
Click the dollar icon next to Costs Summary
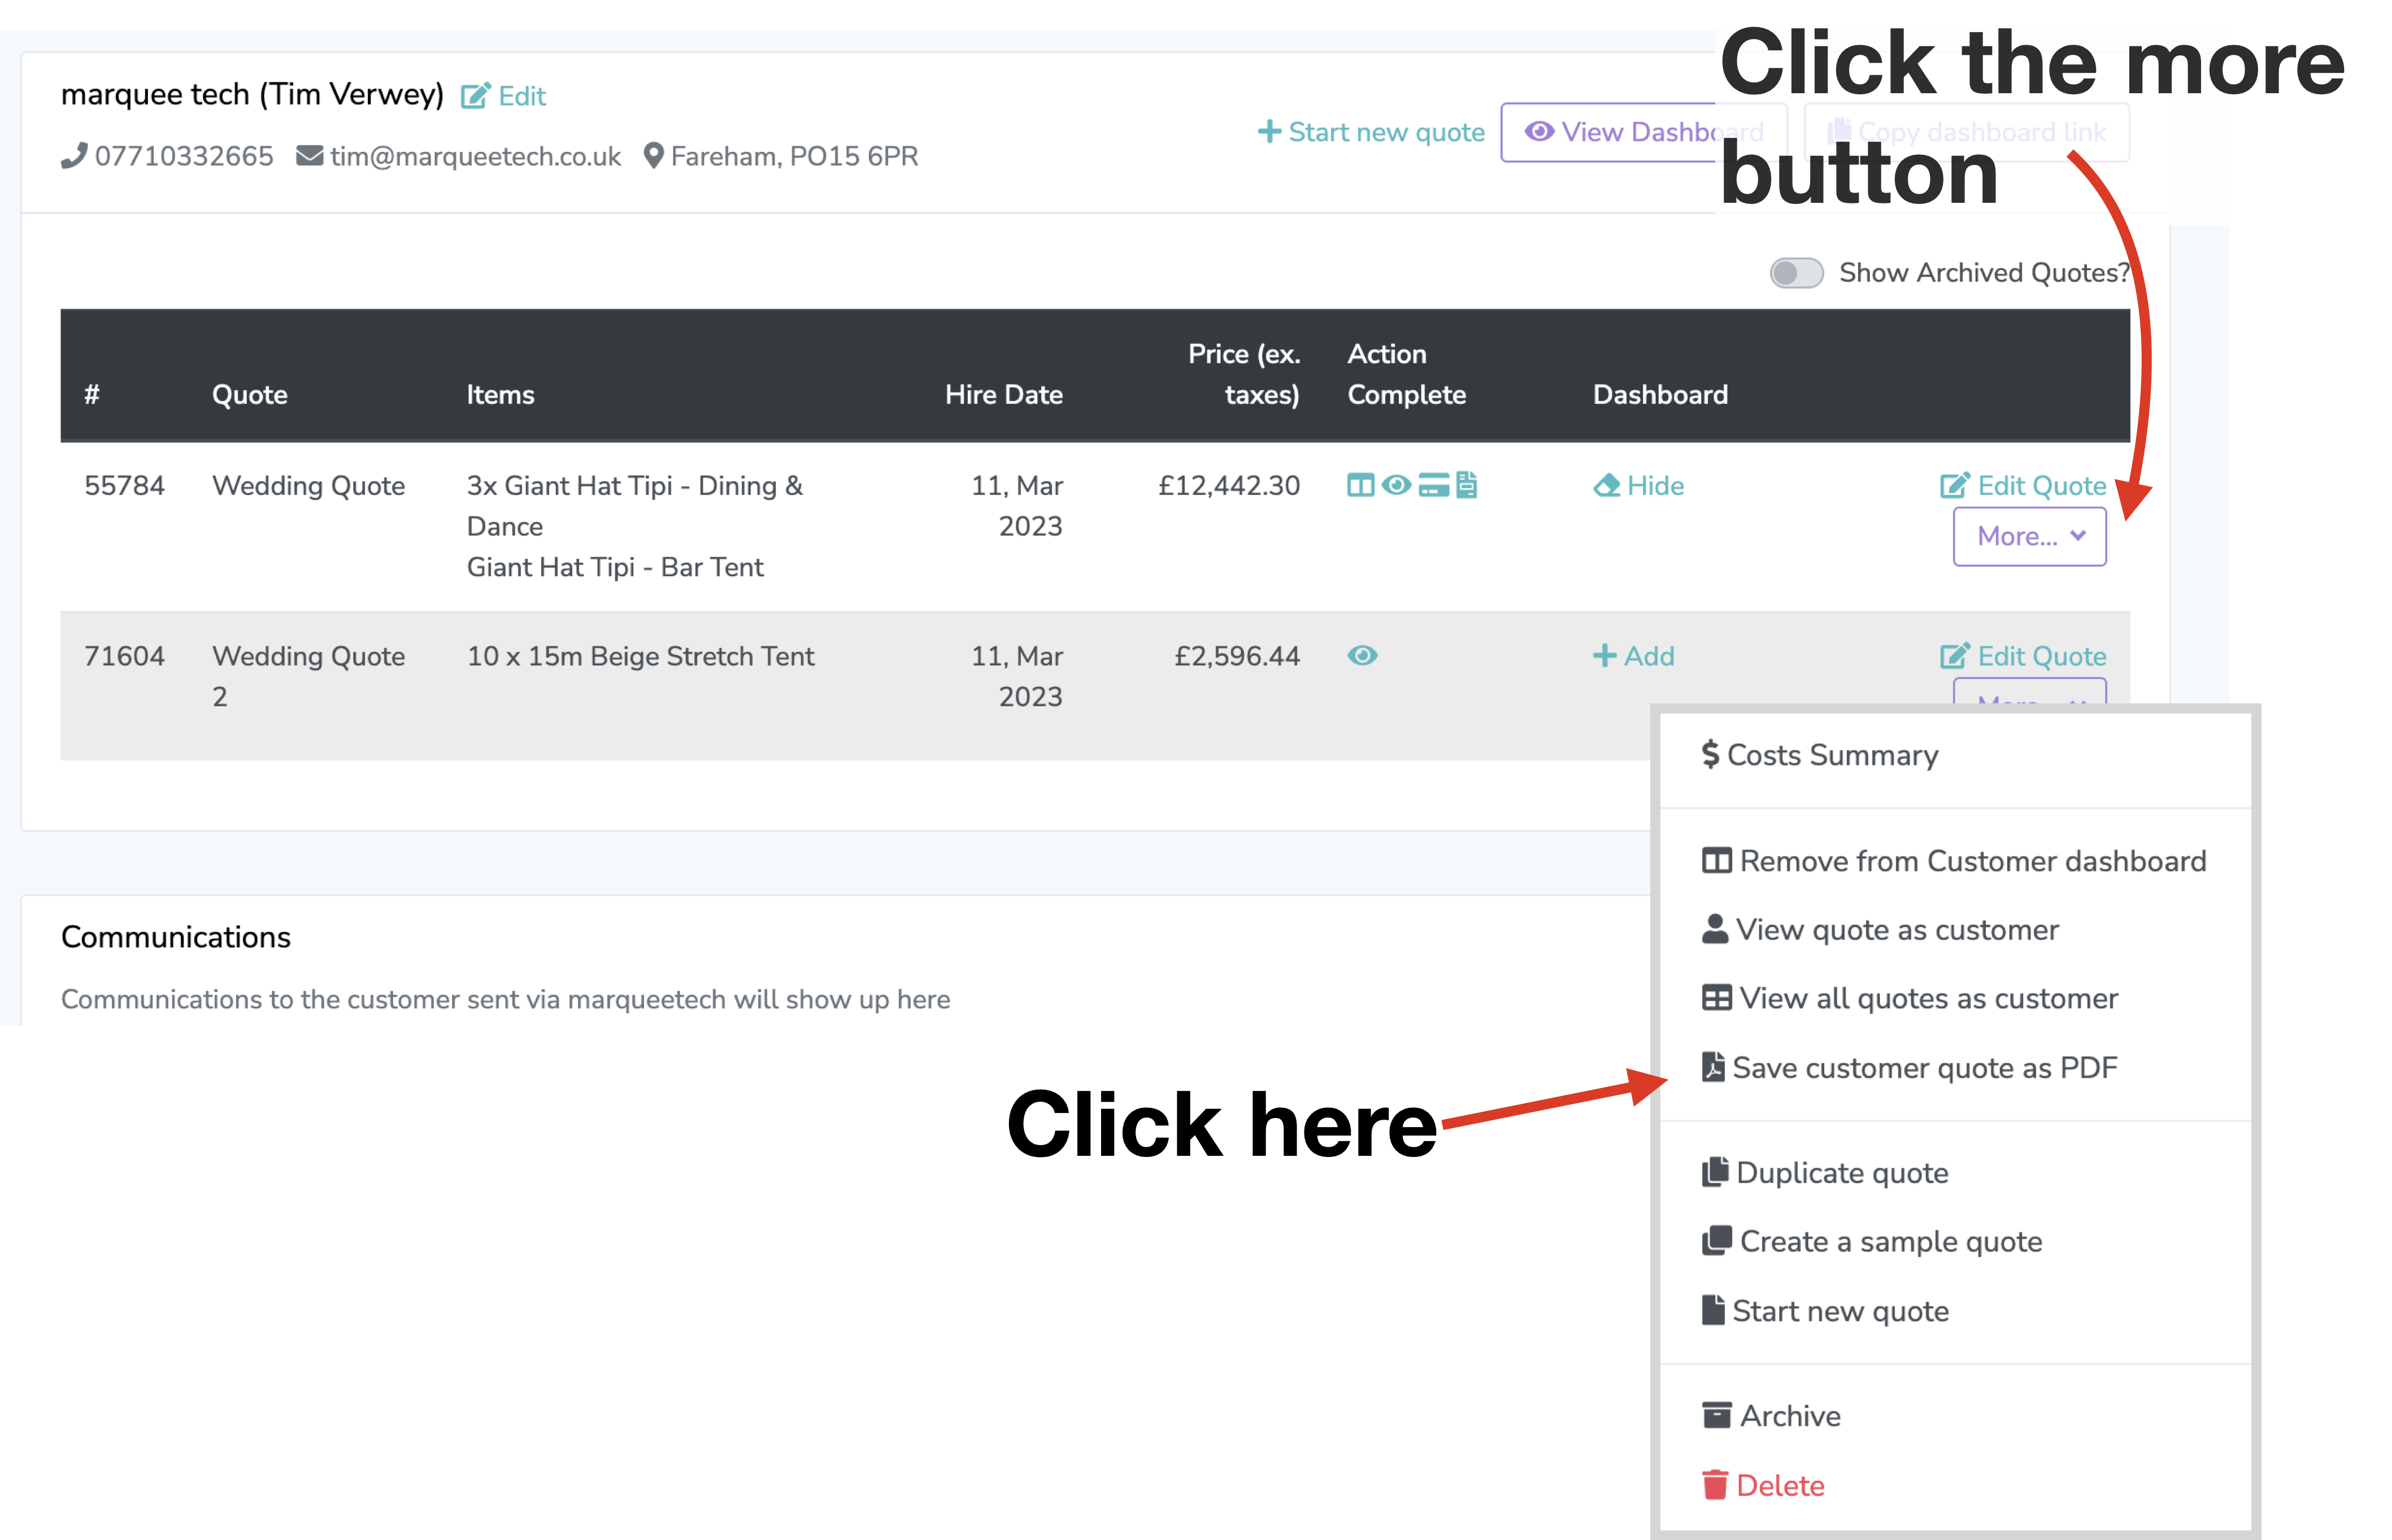1710,754
